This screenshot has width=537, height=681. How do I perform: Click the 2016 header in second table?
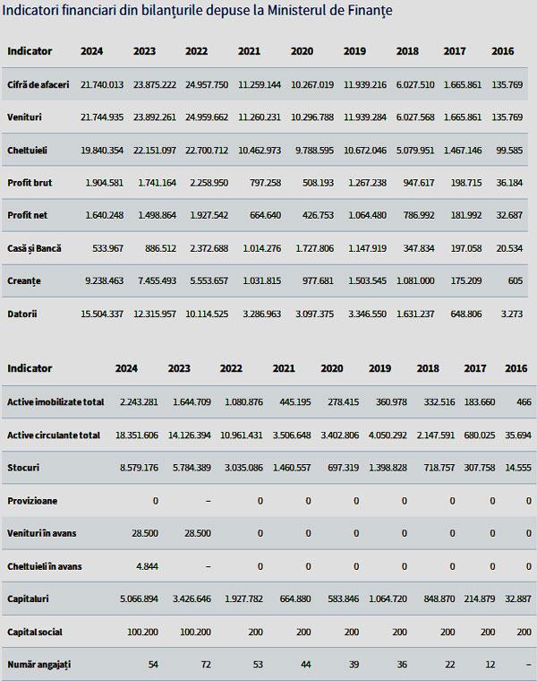tap(516, 369)
